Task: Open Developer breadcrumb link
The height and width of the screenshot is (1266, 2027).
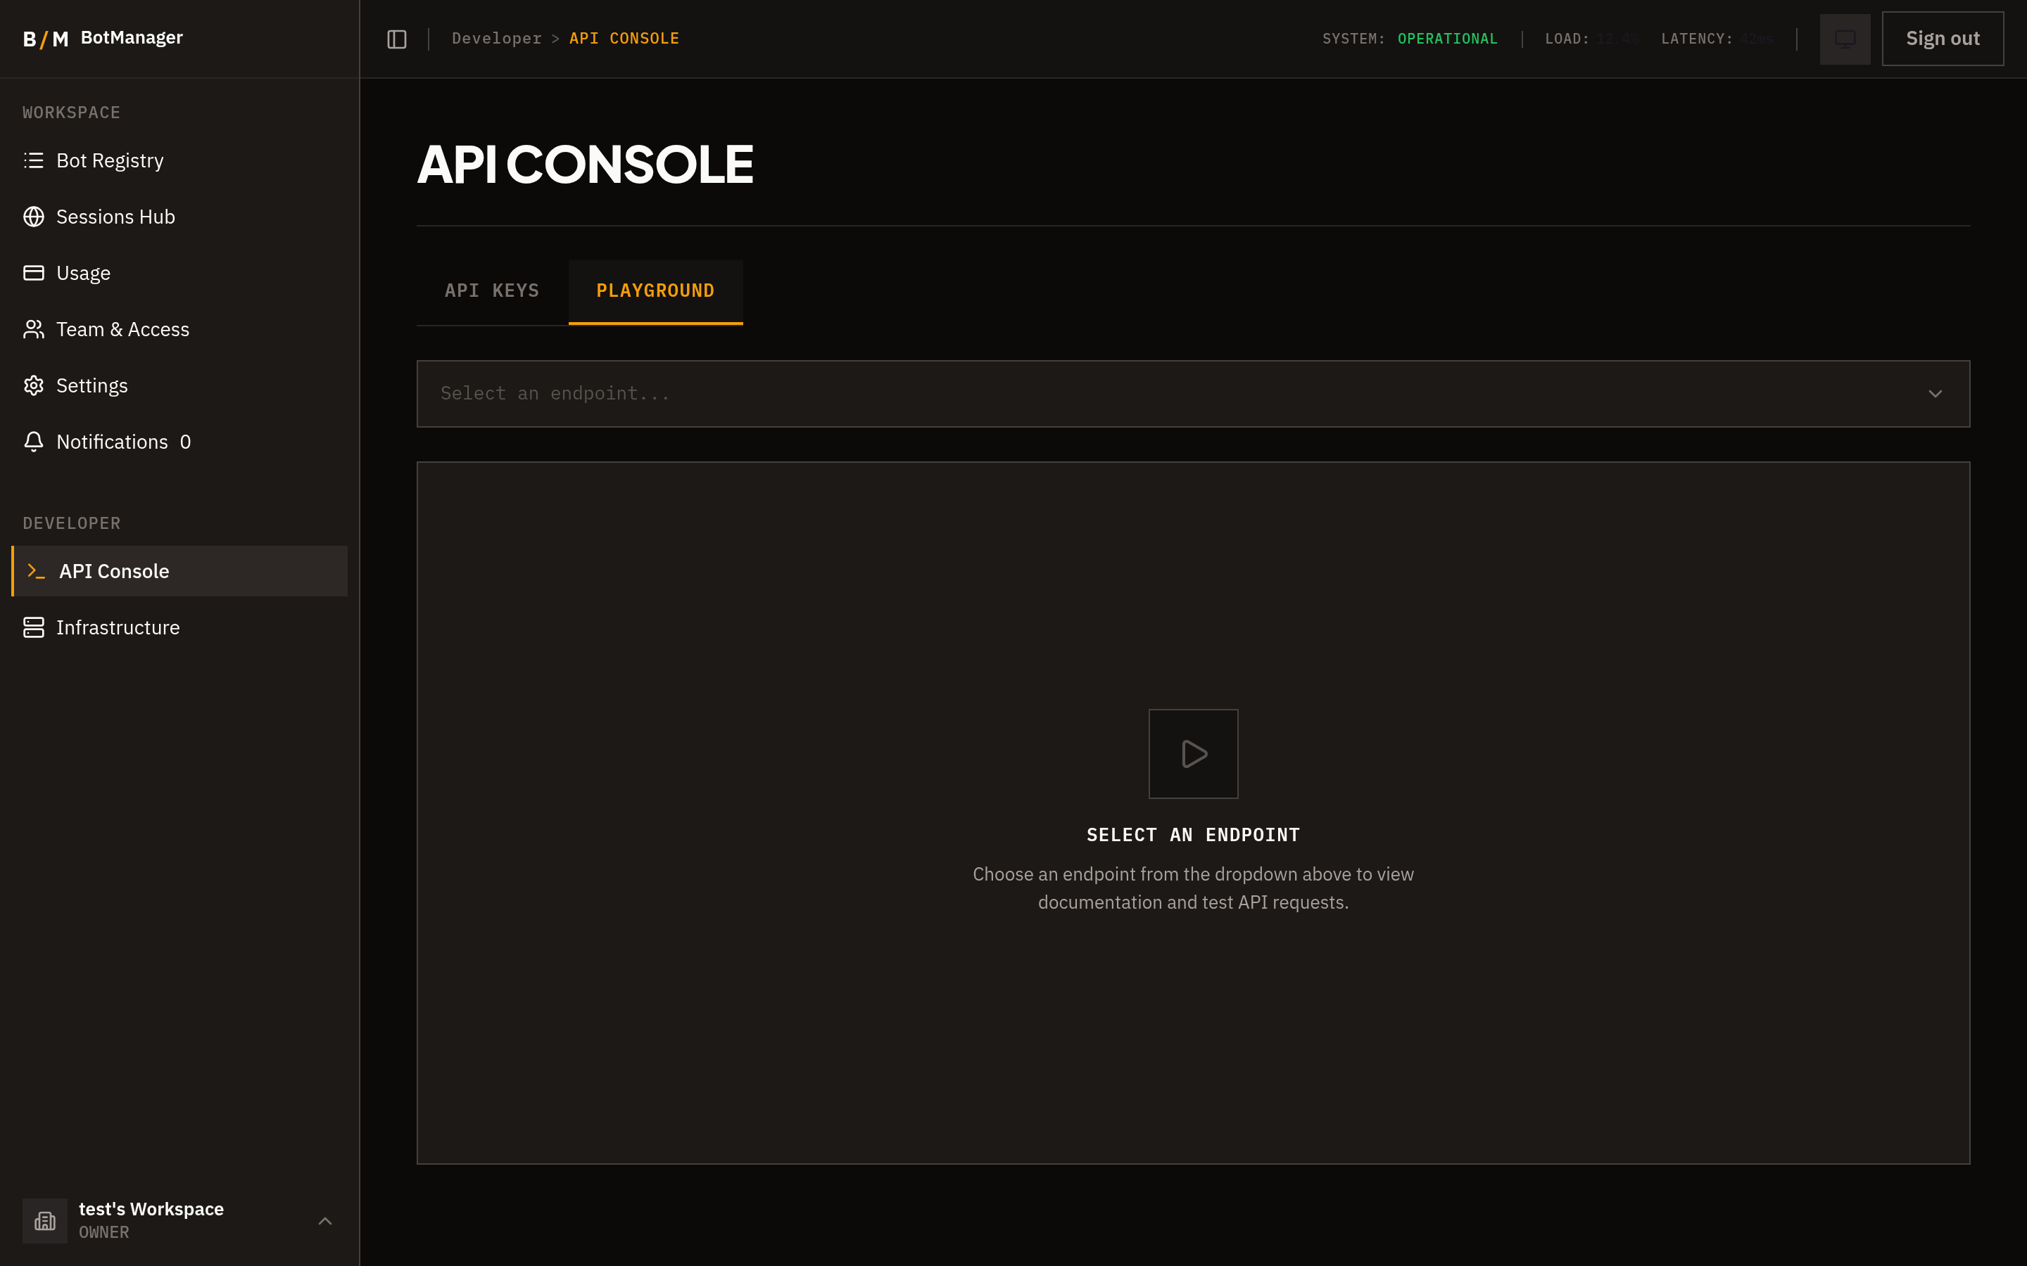Action: 496,38
